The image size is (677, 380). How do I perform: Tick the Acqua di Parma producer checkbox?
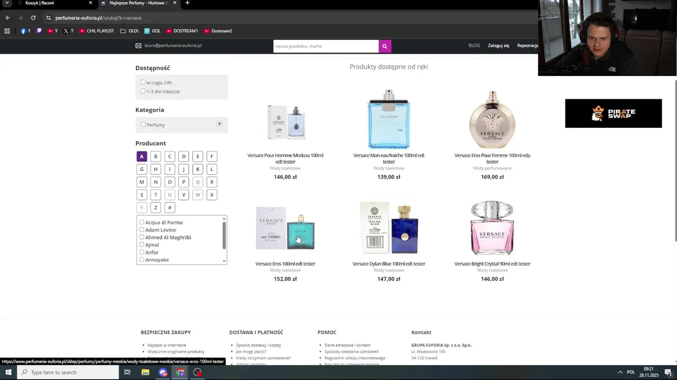(142, 222)
